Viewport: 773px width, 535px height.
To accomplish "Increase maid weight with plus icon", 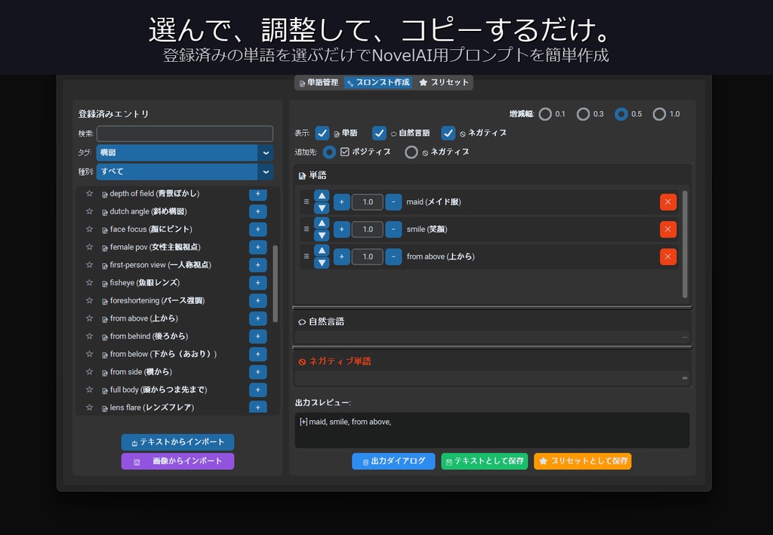I will pyautogui.click(x=341, y=201).
